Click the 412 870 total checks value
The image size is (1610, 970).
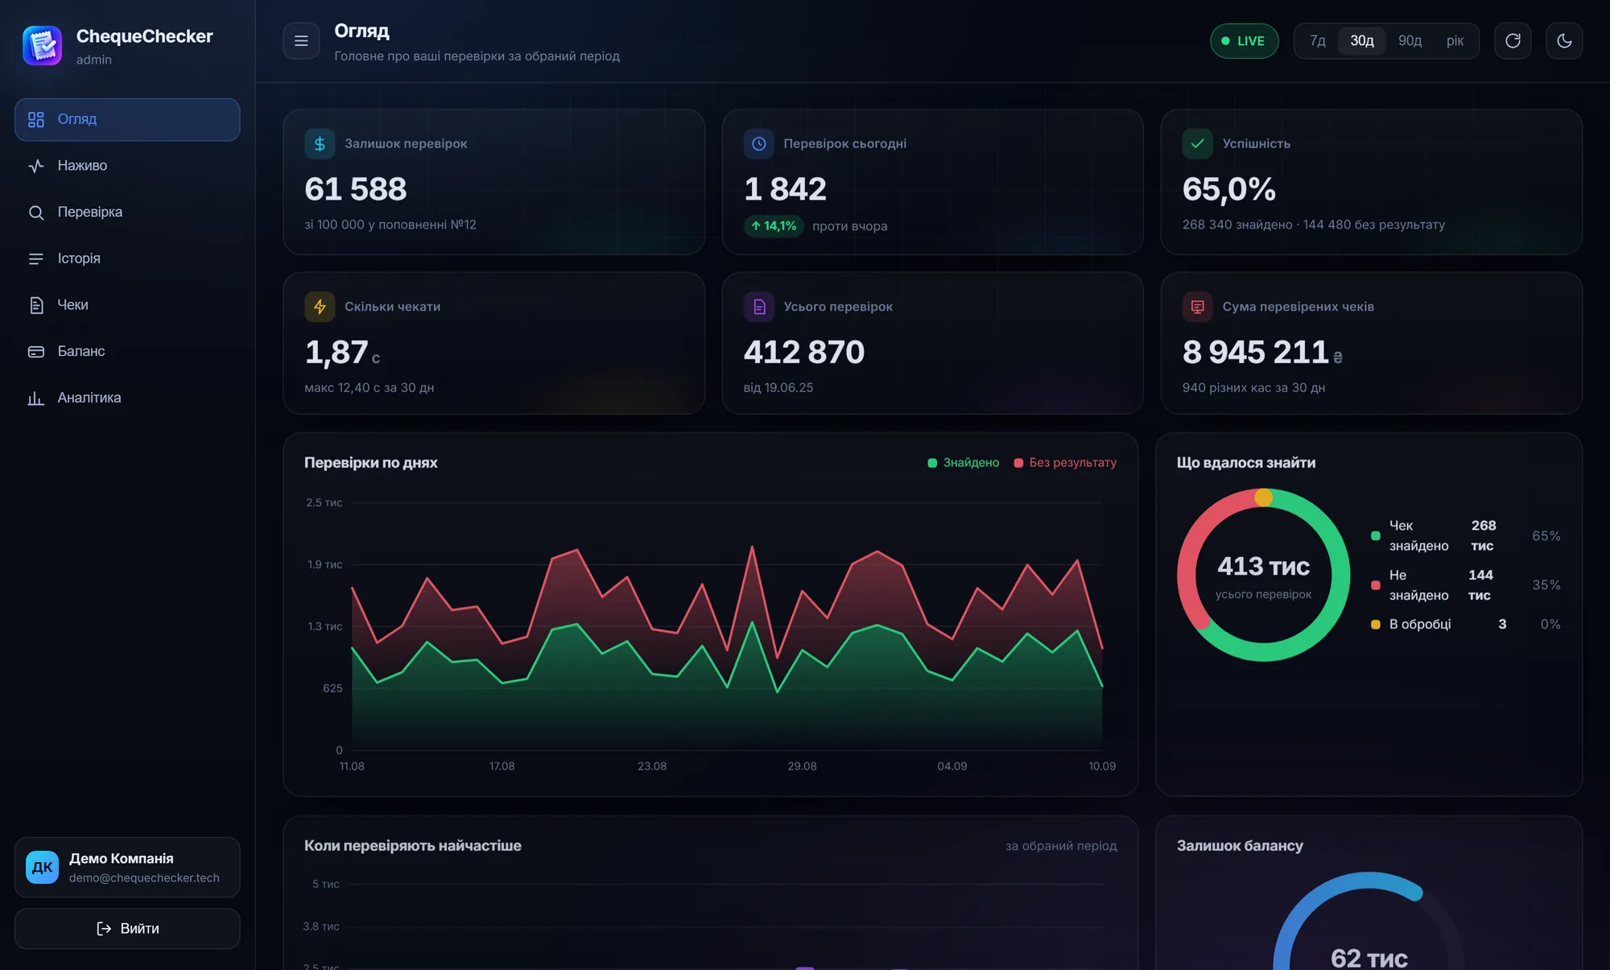pyautogui.click(x=803, y=353)
